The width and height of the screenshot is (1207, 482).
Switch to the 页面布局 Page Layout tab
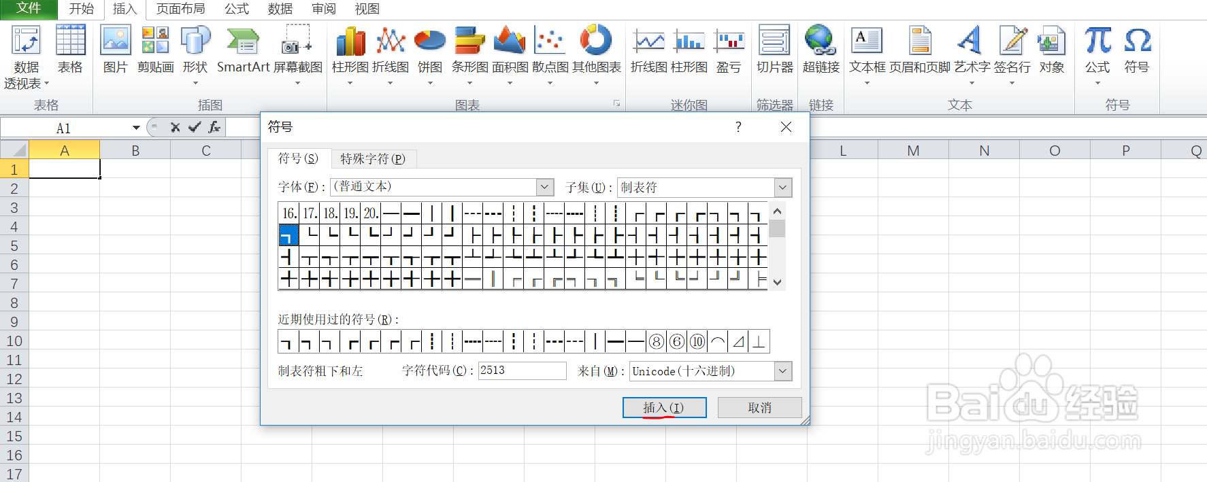180,9
